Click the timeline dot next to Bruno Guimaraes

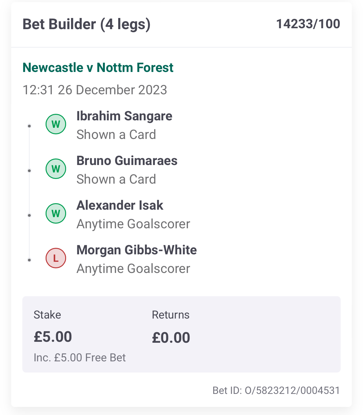29,171
